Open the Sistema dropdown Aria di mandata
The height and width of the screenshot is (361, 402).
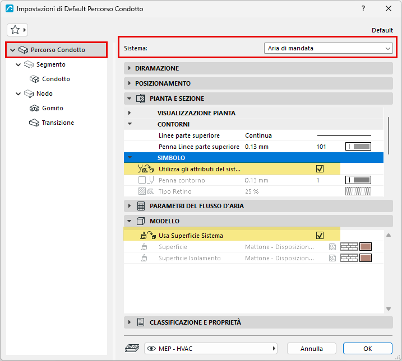tap(329, 48)
